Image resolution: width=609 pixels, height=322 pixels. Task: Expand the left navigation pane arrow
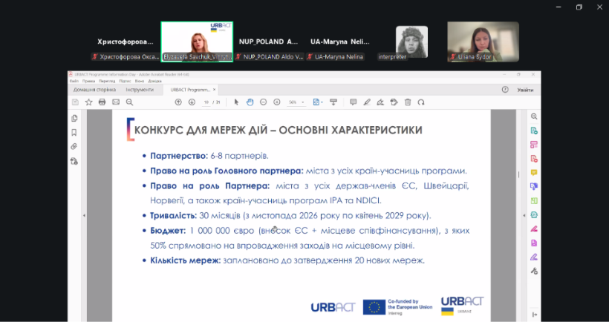[84, 215]
